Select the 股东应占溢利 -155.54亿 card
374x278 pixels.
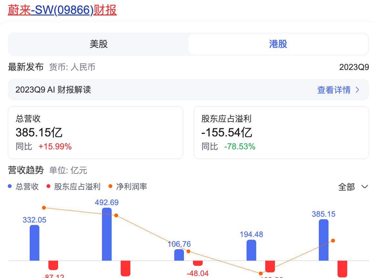[x=281, y=133]
